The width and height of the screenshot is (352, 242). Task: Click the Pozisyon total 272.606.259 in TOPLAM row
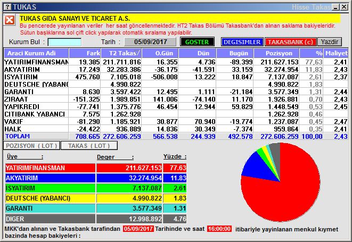coord(280,136)
